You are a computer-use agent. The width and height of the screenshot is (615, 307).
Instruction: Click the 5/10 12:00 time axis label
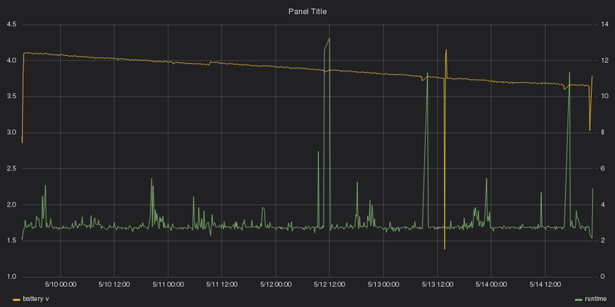pos(114,285)
